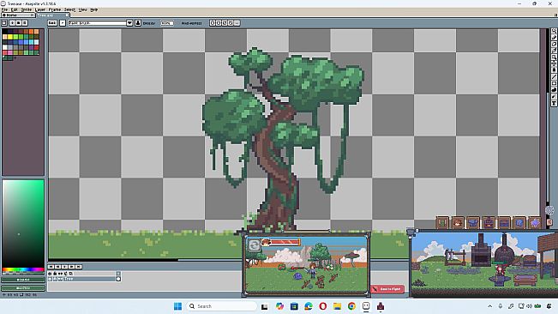Open the ellipsis more-options button in context bar
The image size is (558, 314).
pos(237,23)
